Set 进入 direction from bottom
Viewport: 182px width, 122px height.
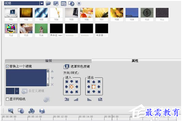[x=72, y=92]
